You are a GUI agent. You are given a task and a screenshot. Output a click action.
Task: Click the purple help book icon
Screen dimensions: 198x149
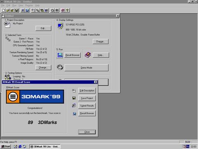point(88,55)
